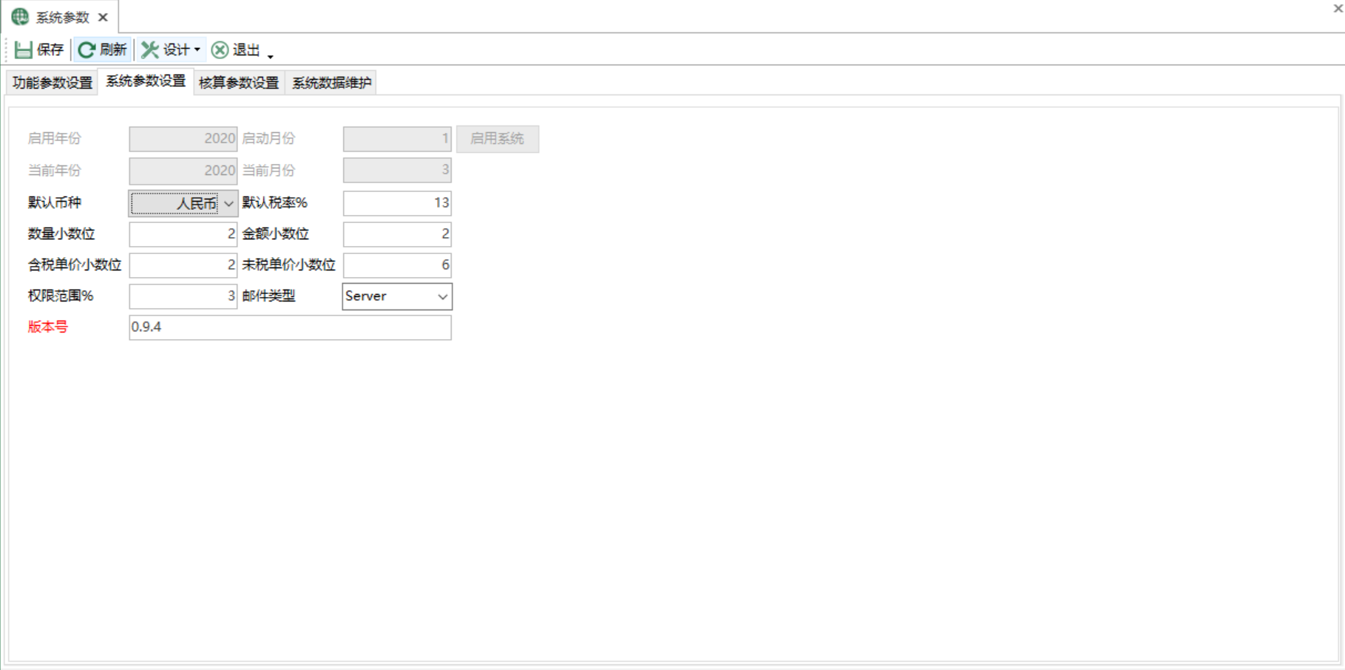Click the 退出 exit circle icon
Image resolution: width=1345 pixels, height=670 pixels.
220,49
